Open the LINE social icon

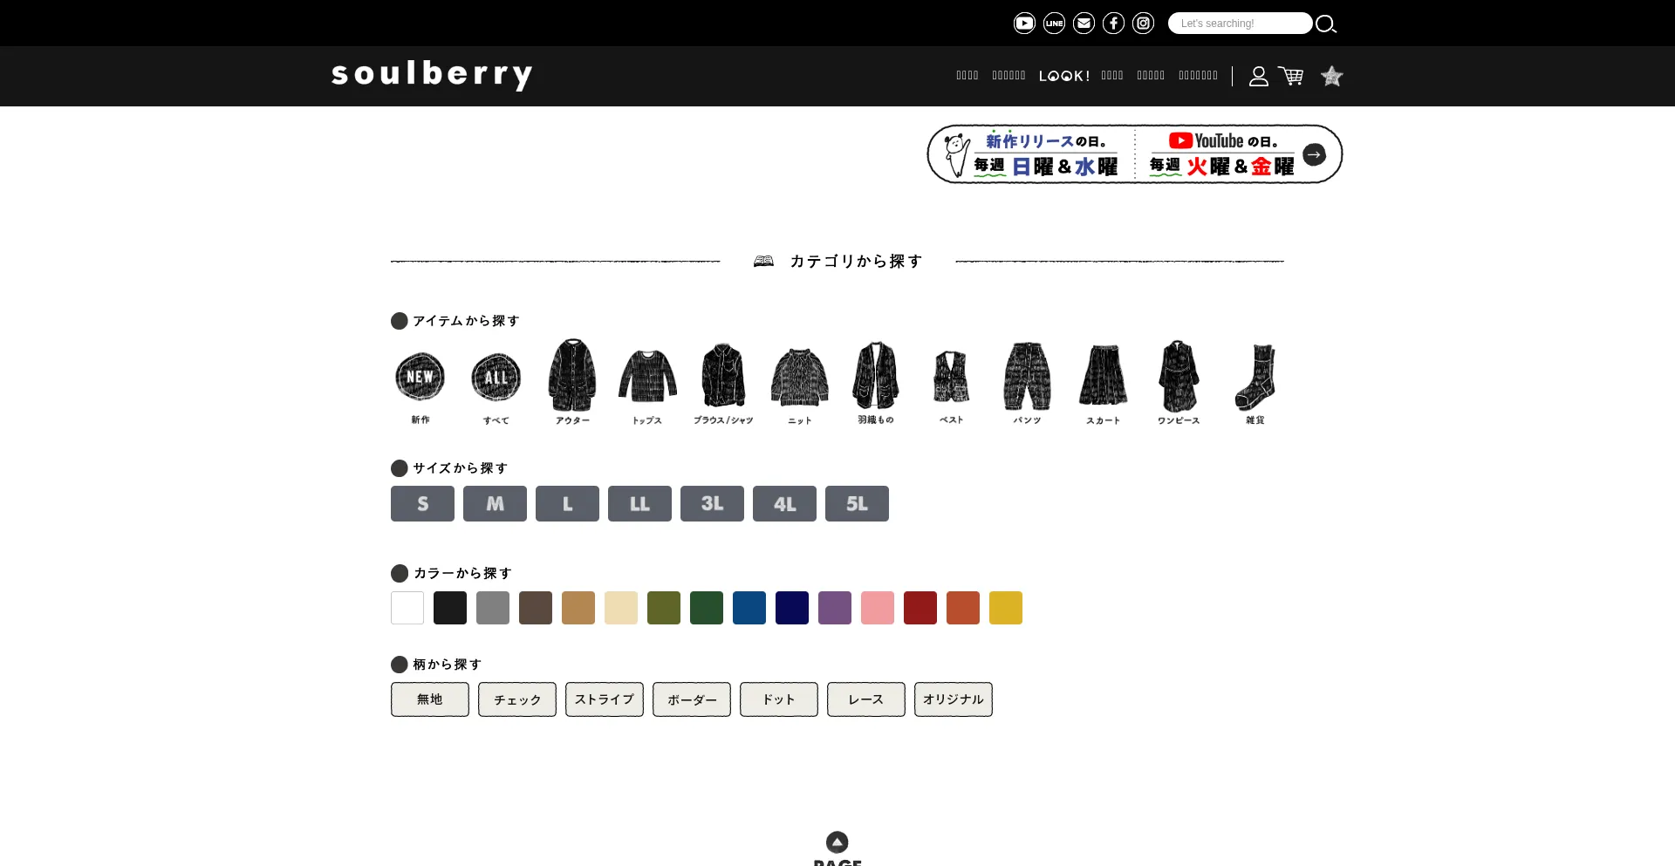tap(1054, 24)
